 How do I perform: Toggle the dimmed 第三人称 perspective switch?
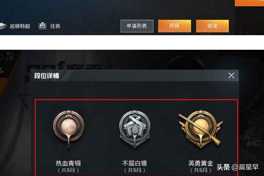tap(7, 57)
